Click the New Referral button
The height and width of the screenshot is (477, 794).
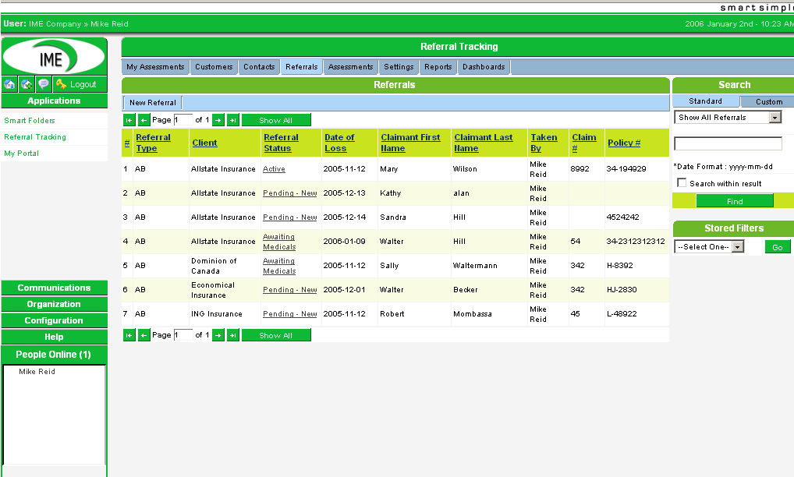pos(152,103)
